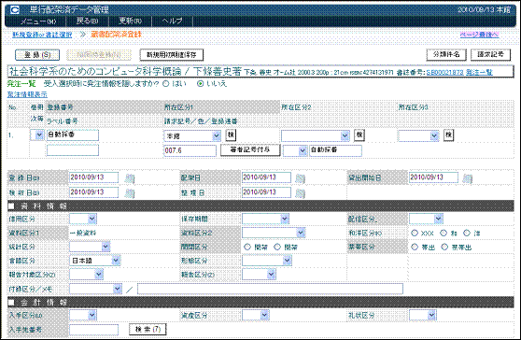Choose 洋 for 和洋区分
This screenshot has height=340, width=521.
467,233
